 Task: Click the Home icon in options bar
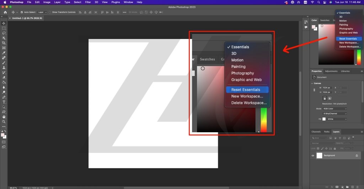(5, 12)
